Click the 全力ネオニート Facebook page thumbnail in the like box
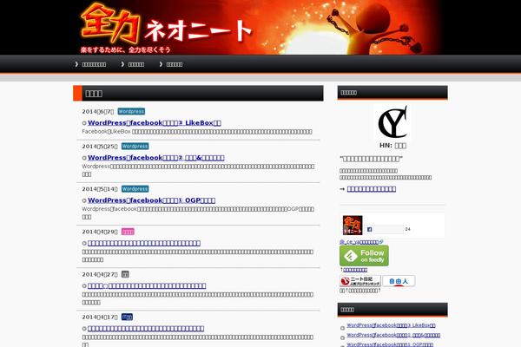This screenshot has width=521, height=347. pos(353,226)
